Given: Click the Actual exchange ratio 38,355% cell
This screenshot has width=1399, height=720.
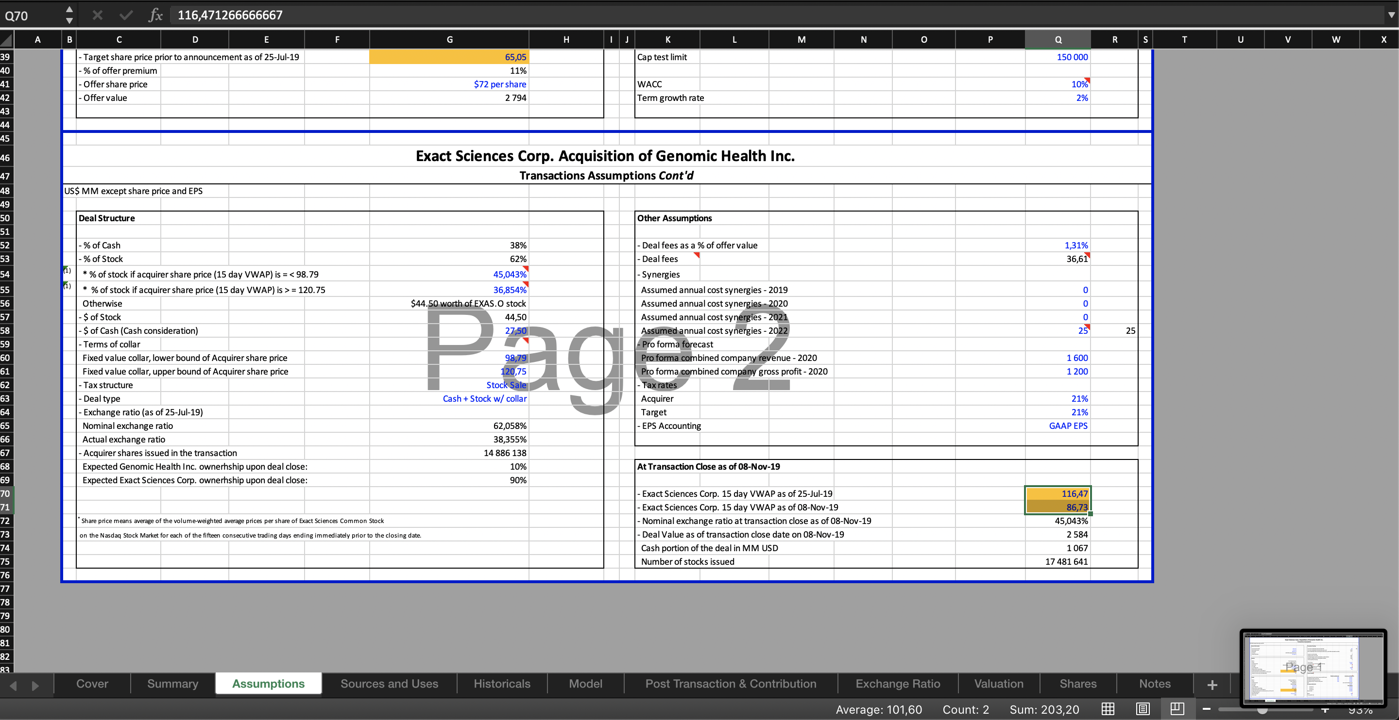Looking at the screenshot, I should (449, 440).
